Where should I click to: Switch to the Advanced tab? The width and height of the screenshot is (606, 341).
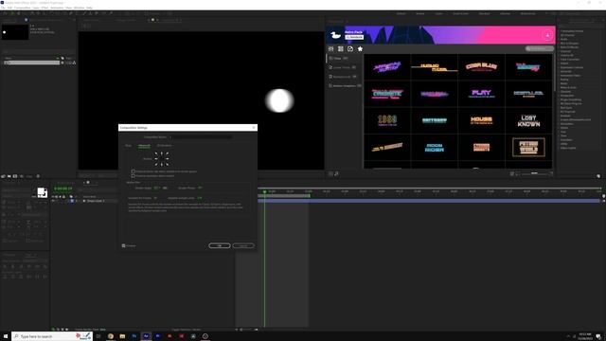coord(144,145)
